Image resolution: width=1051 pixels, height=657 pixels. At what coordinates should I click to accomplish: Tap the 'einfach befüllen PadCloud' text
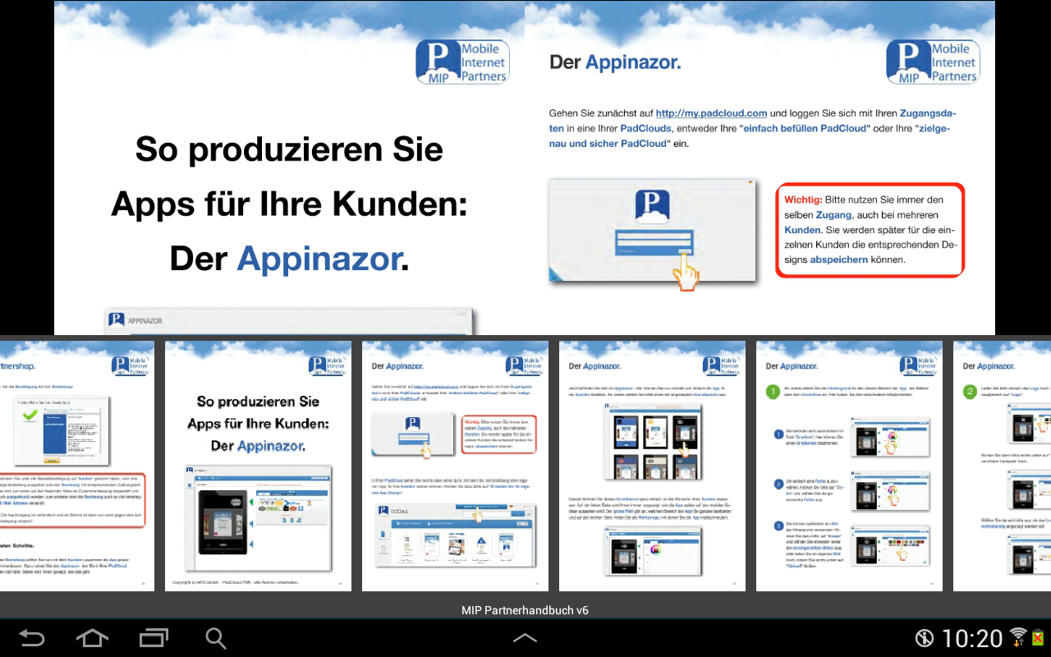tap(803, 128)
